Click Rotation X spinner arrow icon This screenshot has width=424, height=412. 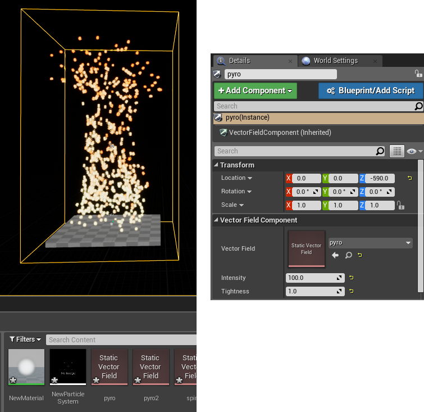316,192
